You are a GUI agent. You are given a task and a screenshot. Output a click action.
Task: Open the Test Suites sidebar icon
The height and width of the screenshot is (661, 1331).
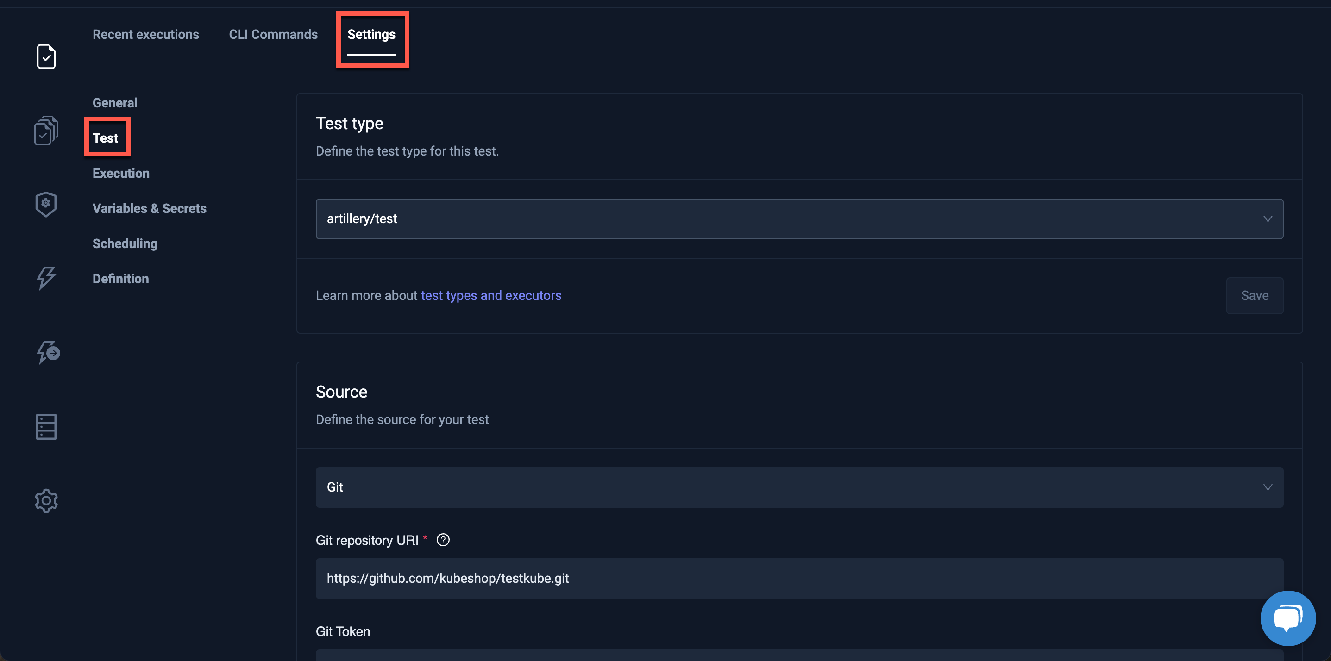[46, 131]
